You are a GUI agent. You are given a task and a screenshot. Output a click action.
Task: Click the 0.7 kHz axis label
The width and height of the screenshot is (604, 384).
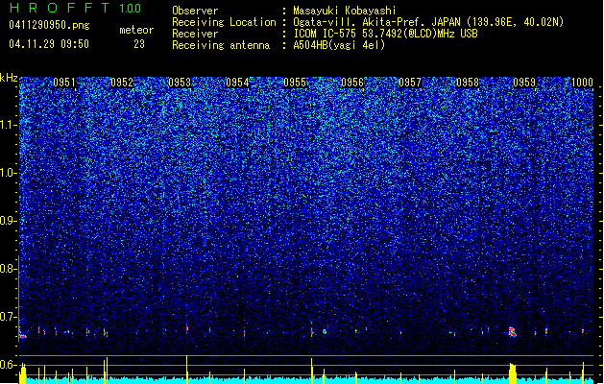pyautogui.click(x=9, y=317)
